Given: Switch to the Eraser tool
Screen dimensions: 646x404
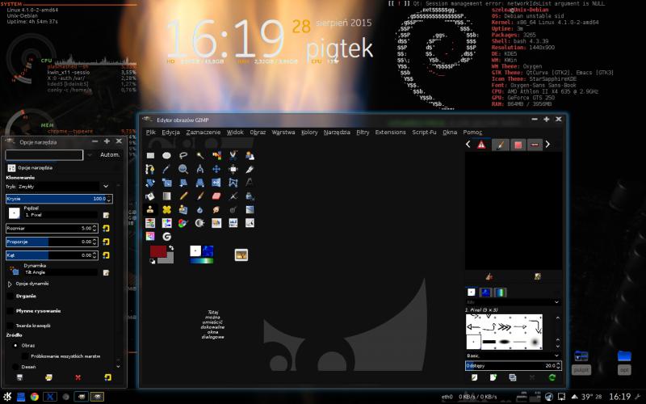Looking at the screenshot, I should 216,196.
